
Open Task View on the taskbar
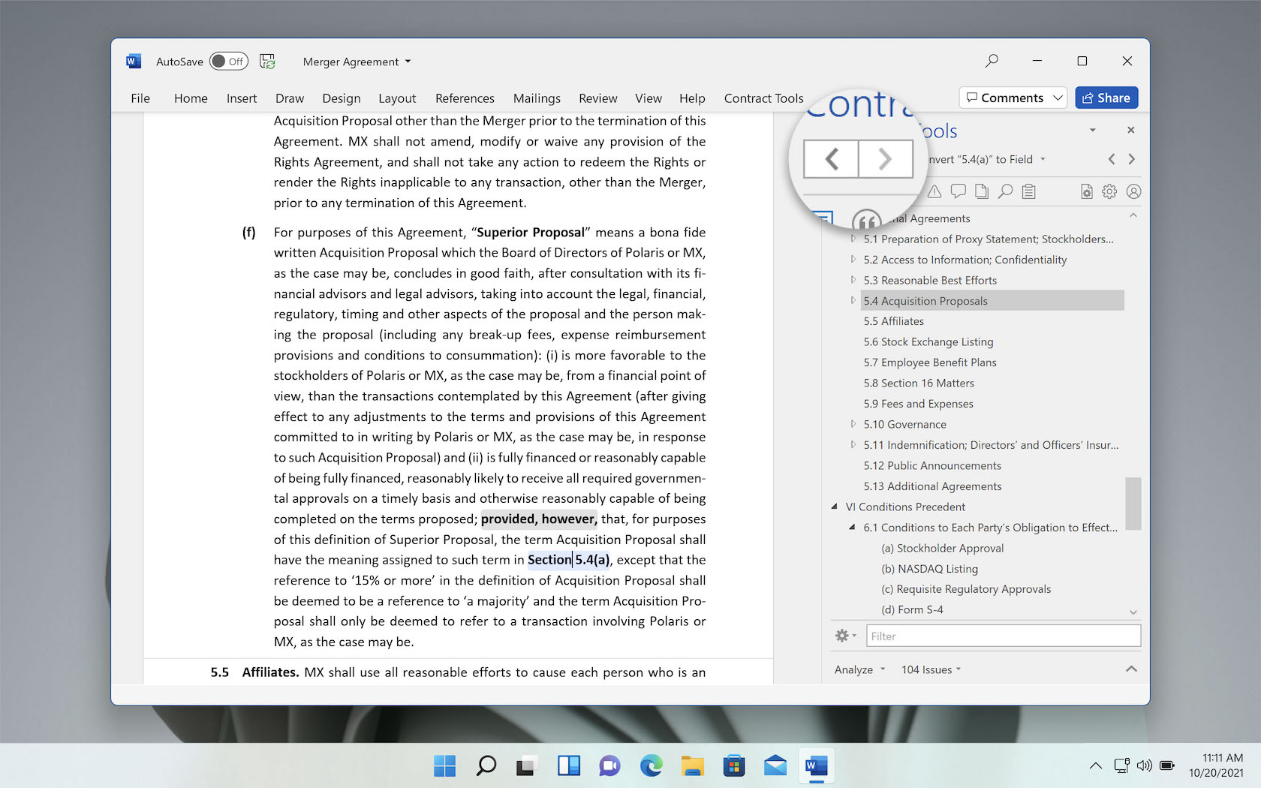527,765
